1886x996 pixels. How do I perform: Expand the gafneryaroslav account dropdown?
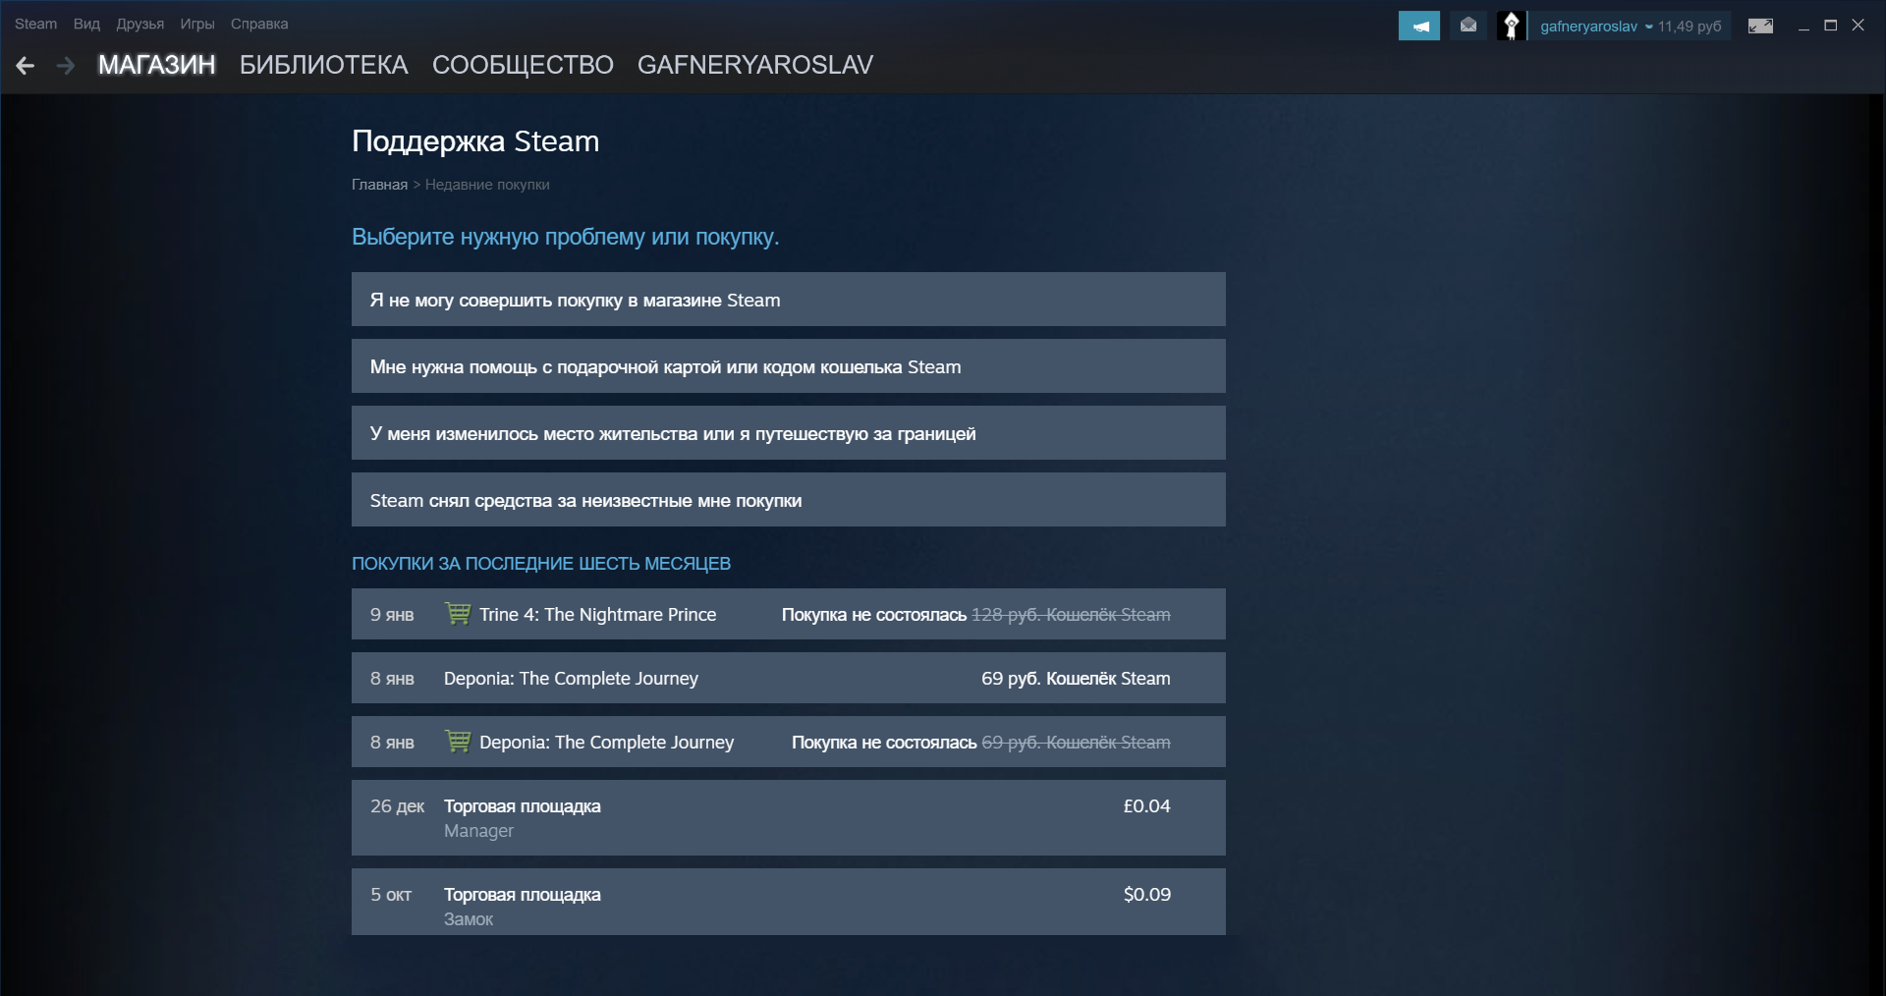coord(1595,27)
